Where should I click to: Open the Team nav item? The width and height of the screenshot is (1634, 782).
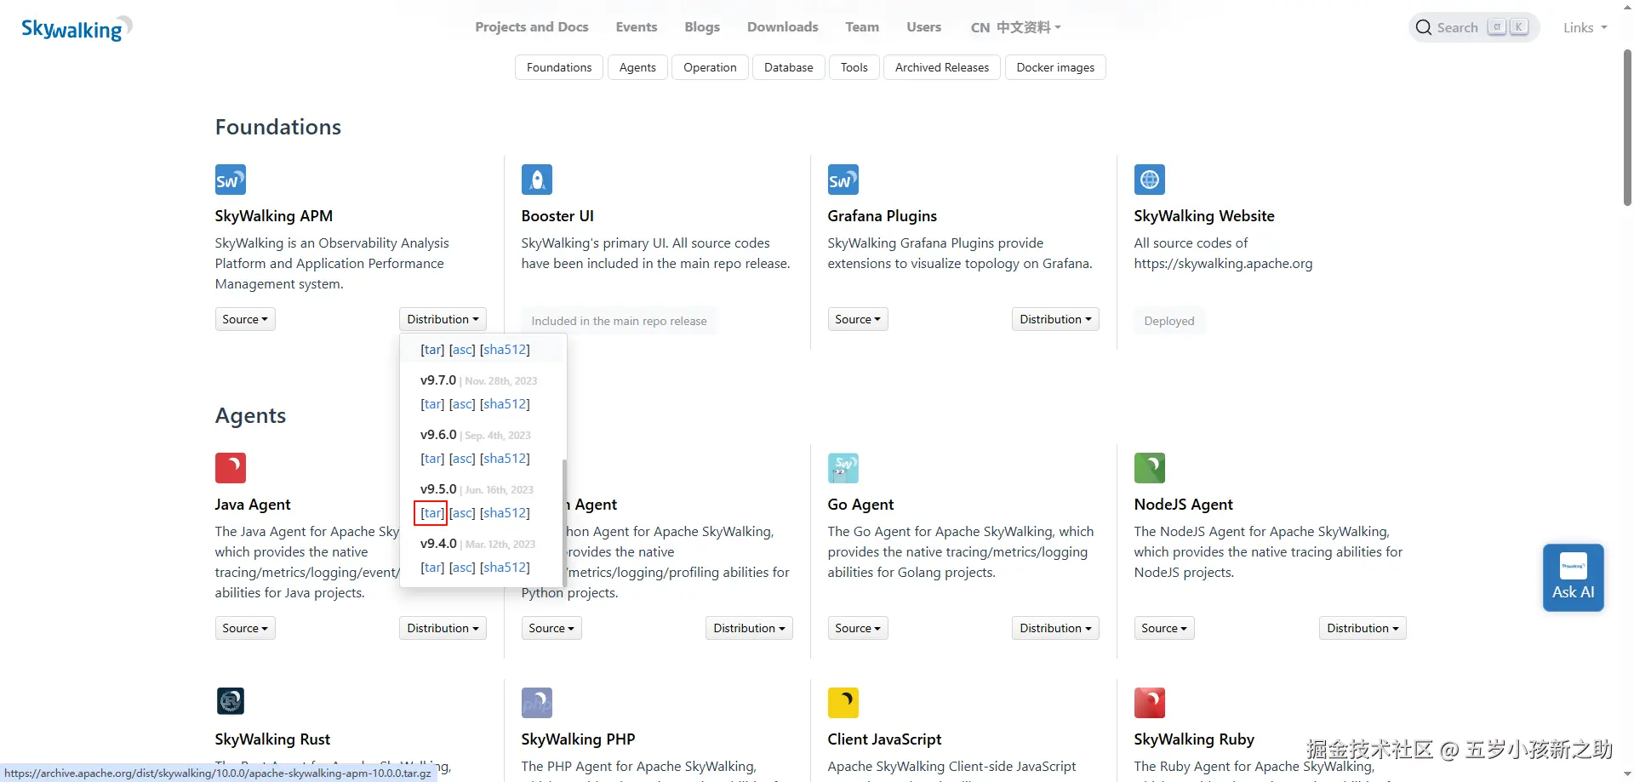point(862,27)
